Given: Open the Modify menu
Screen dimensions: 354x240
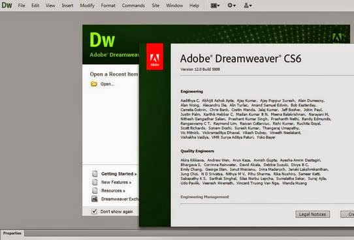Looking at the screenshot, I should pyautogui.click(x=87, y=5).
